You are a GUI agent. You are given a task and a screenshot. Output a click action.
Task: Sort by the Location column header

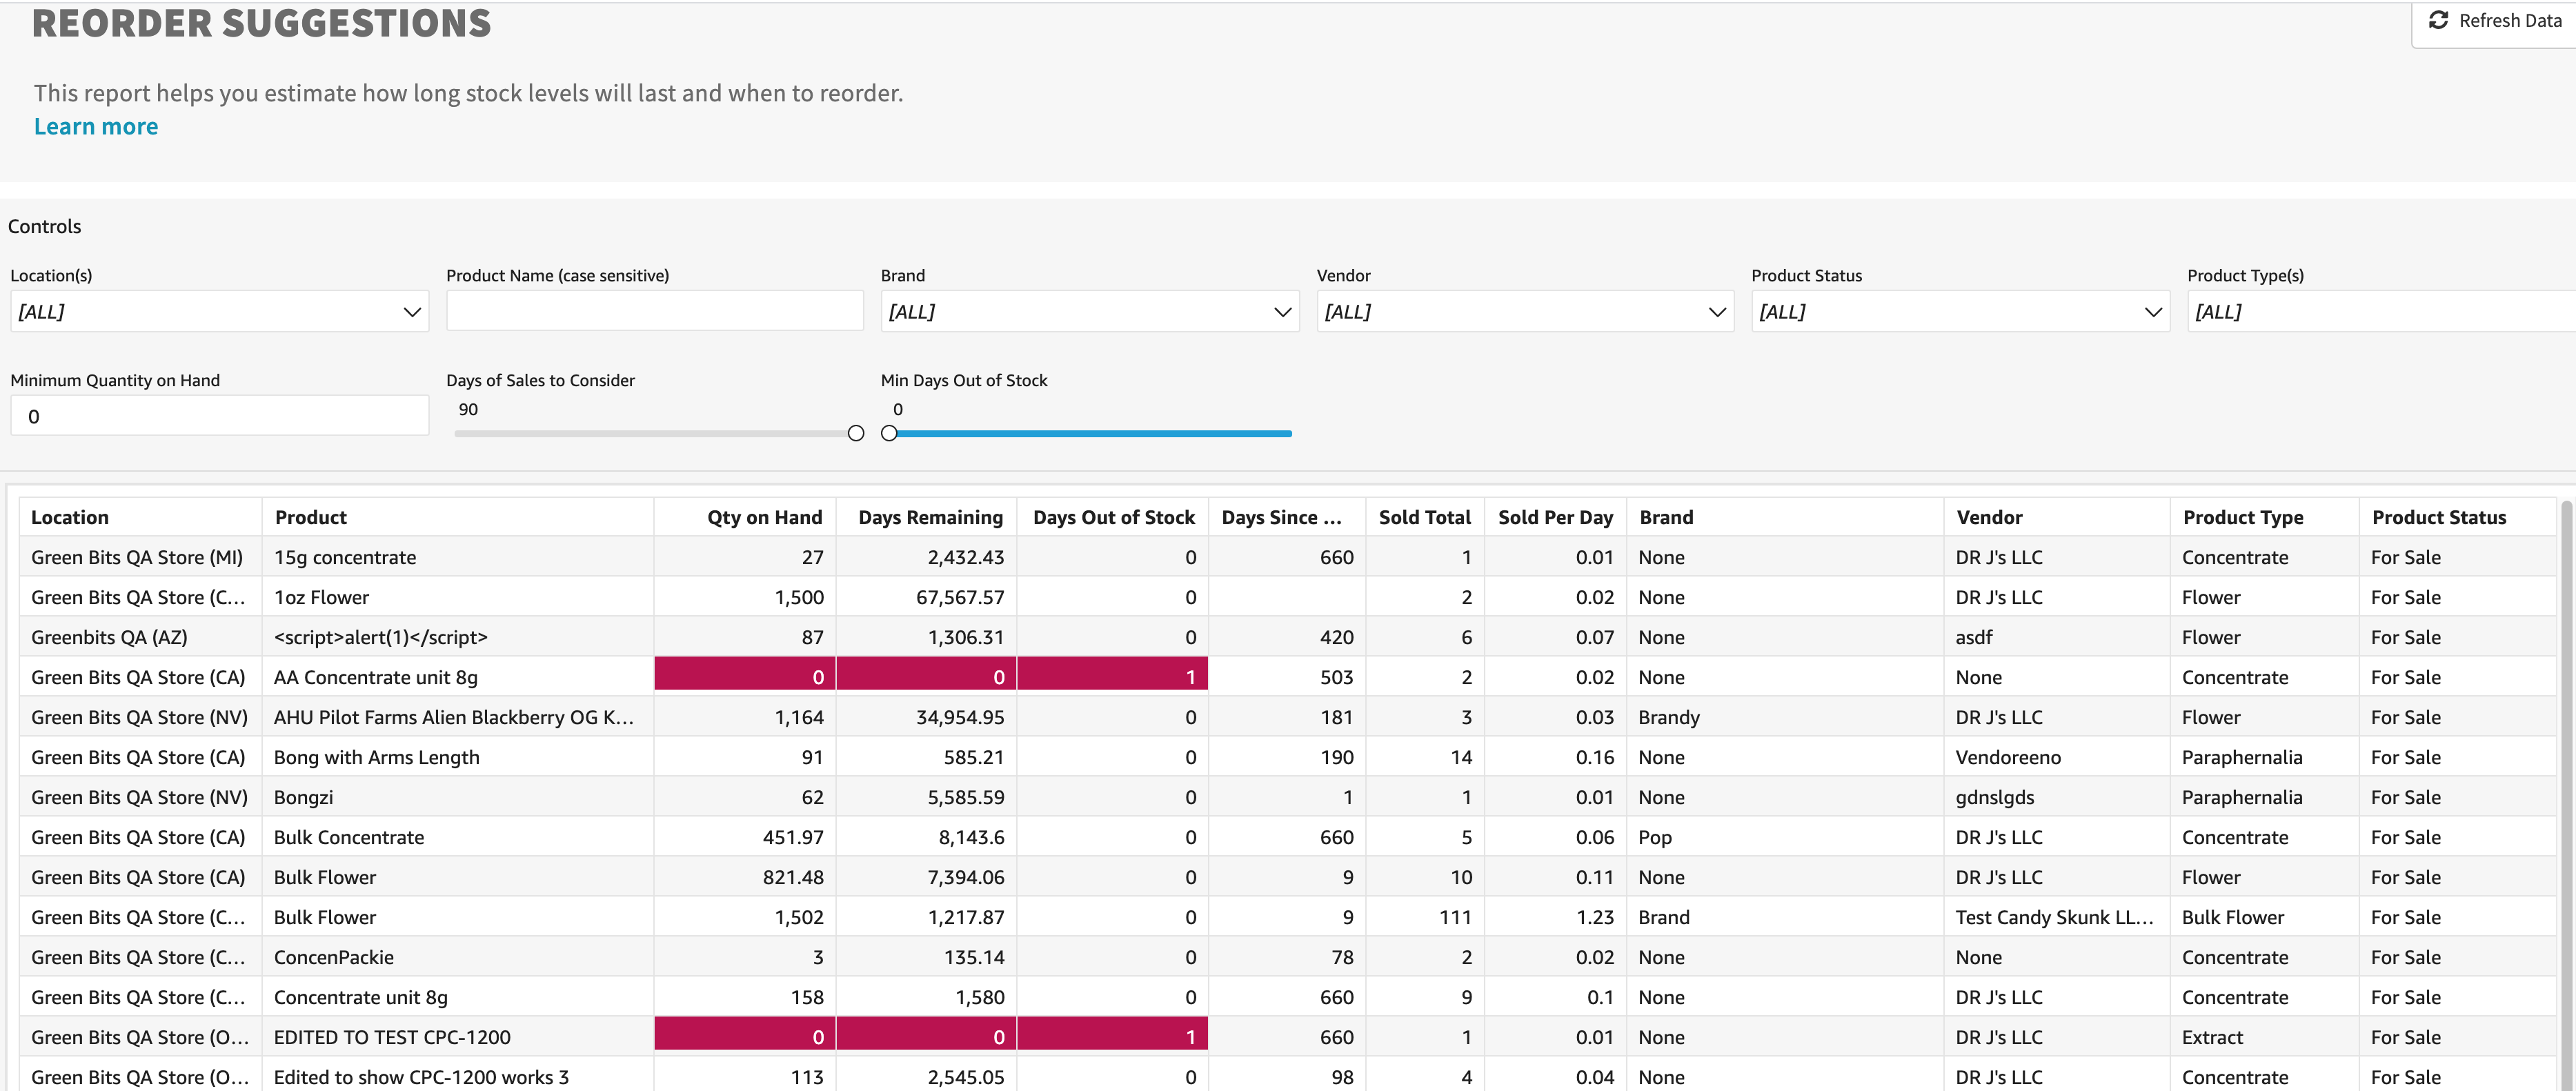tap(140, 517)
